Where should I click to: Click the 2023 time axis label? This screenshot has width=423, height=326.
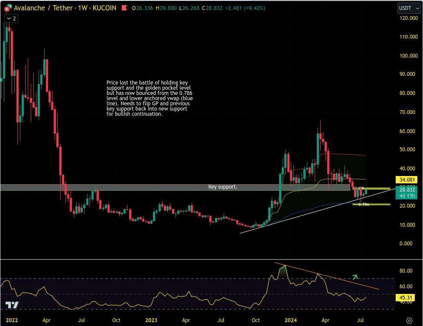tap(151, 320)
